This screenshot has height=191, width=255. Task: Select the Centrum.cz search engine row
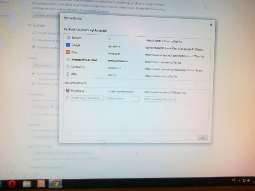point(137,68)
